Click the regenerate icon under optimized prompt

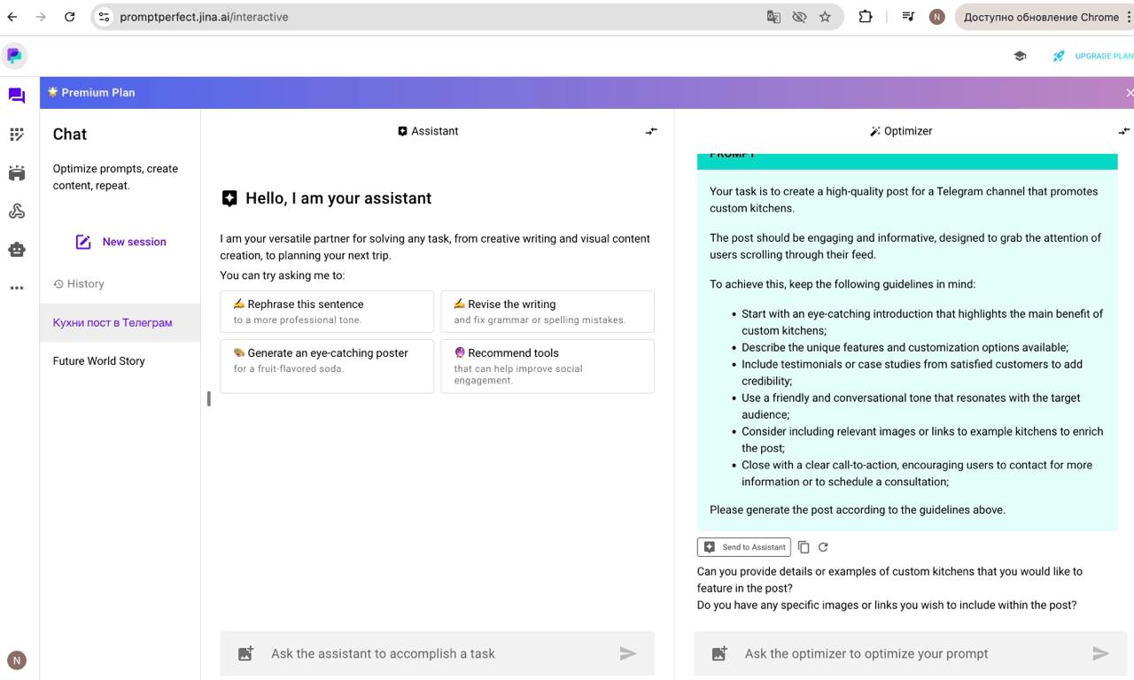pos(823,547)
